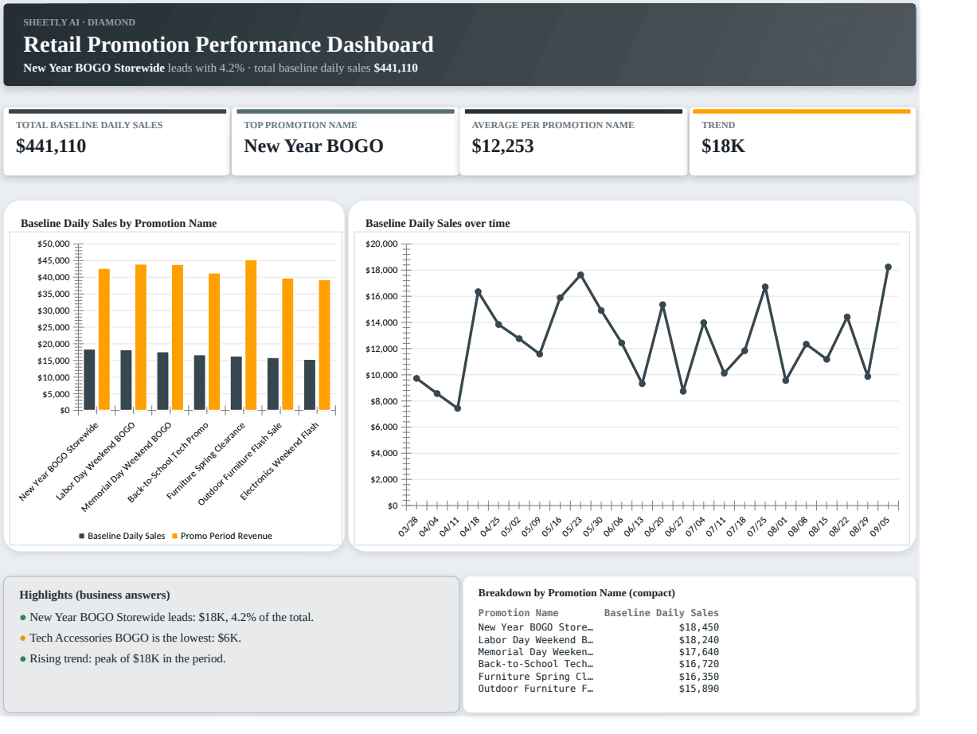The width and height of the screenshot is (977, 734).
Task: Click the Highlights (business answers) heading
Action: 95,595
